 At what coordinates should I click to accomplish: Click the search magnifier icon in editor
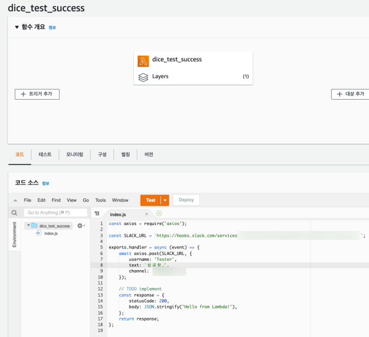[x=14, y=213]
